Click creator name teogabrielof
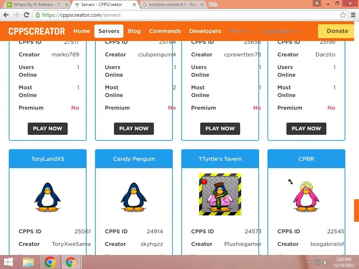359x269 pixels. (x=327, y=244)
